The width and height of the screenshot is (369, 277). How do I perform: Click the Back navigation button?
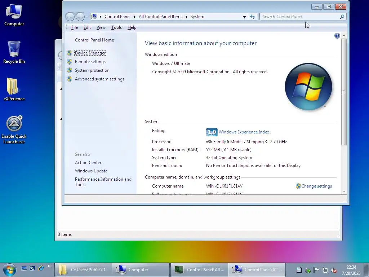(x=70, y=17)
